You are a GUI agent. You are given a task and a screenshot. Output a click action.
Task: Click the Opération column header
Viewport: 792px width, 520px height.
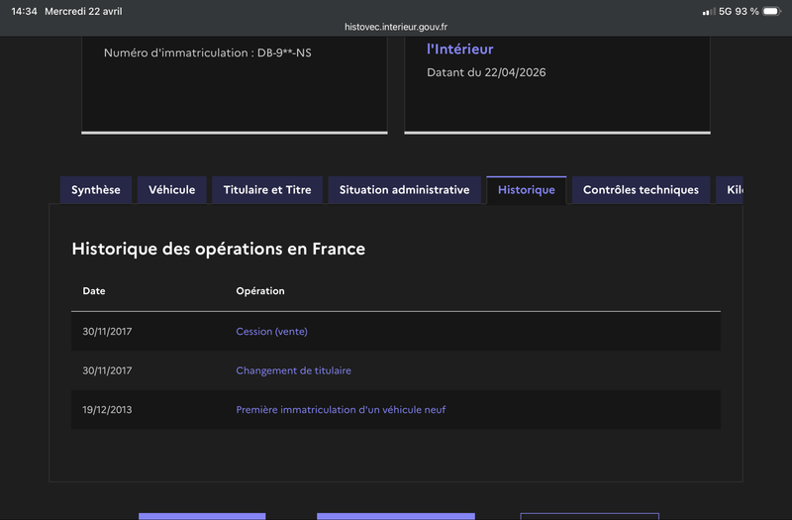(260, 291)
